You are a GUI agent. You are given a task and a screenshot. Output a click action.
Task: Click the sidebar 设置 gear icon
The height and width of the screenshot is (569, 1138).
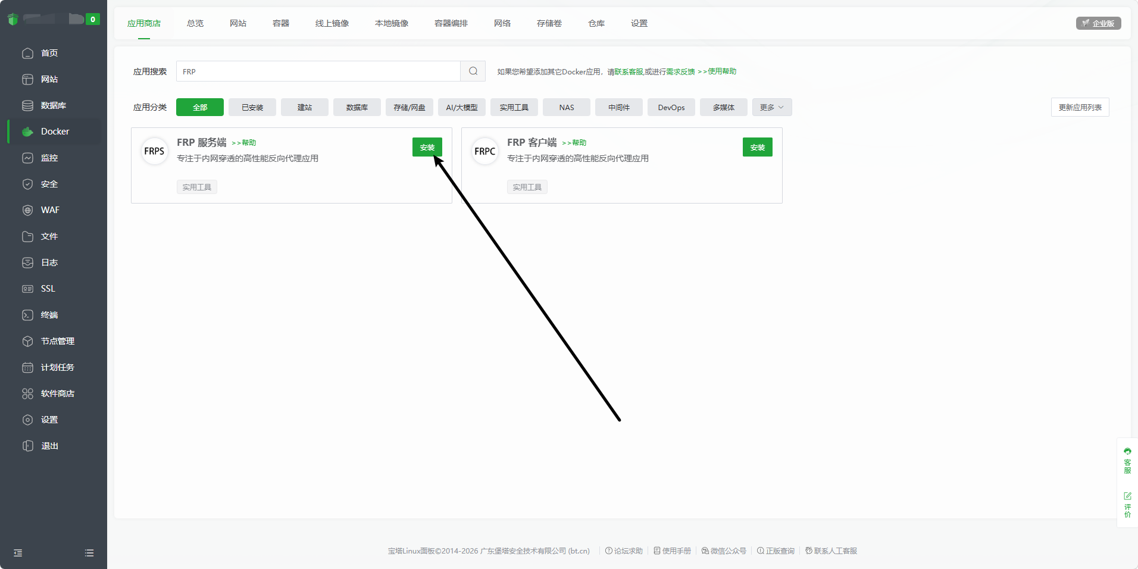coord(27,420)
